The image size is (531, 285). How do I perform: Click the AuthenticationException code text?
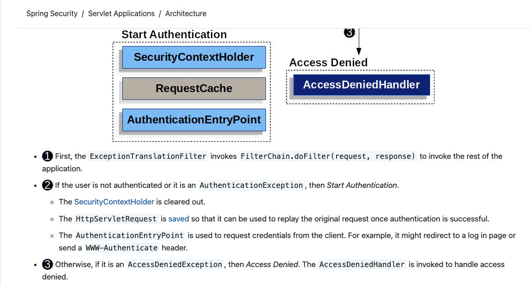pos(251,186)
